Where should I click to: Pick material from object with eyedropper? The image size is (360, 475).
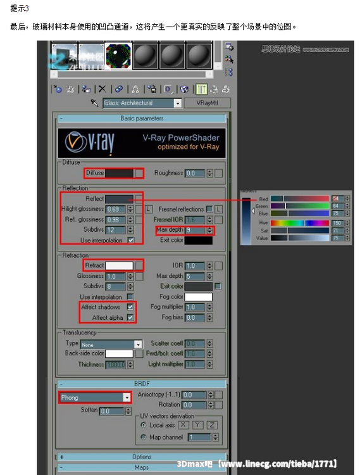pos(94,103)
